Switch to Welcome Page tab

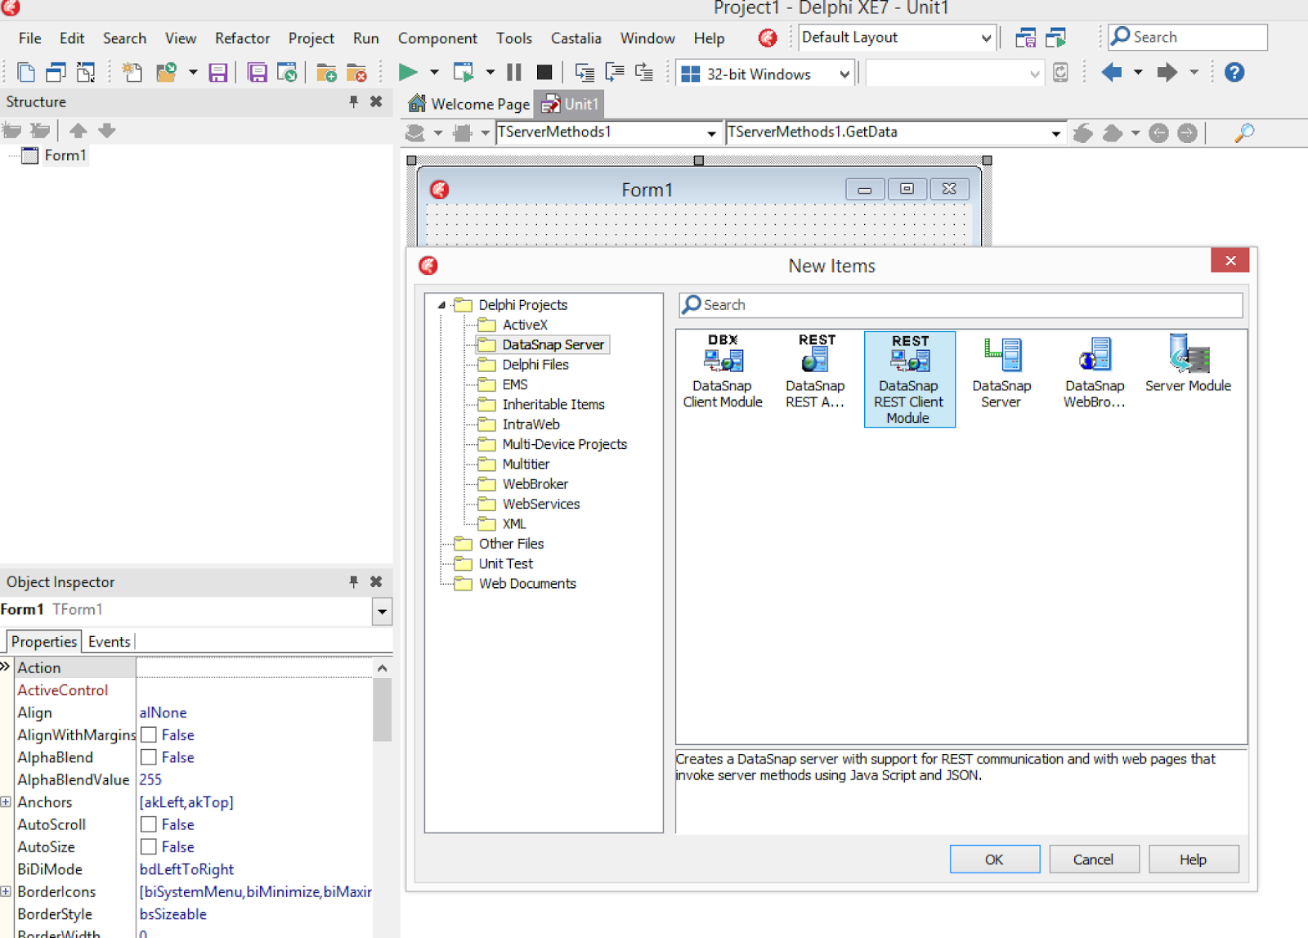pos(469,104)
